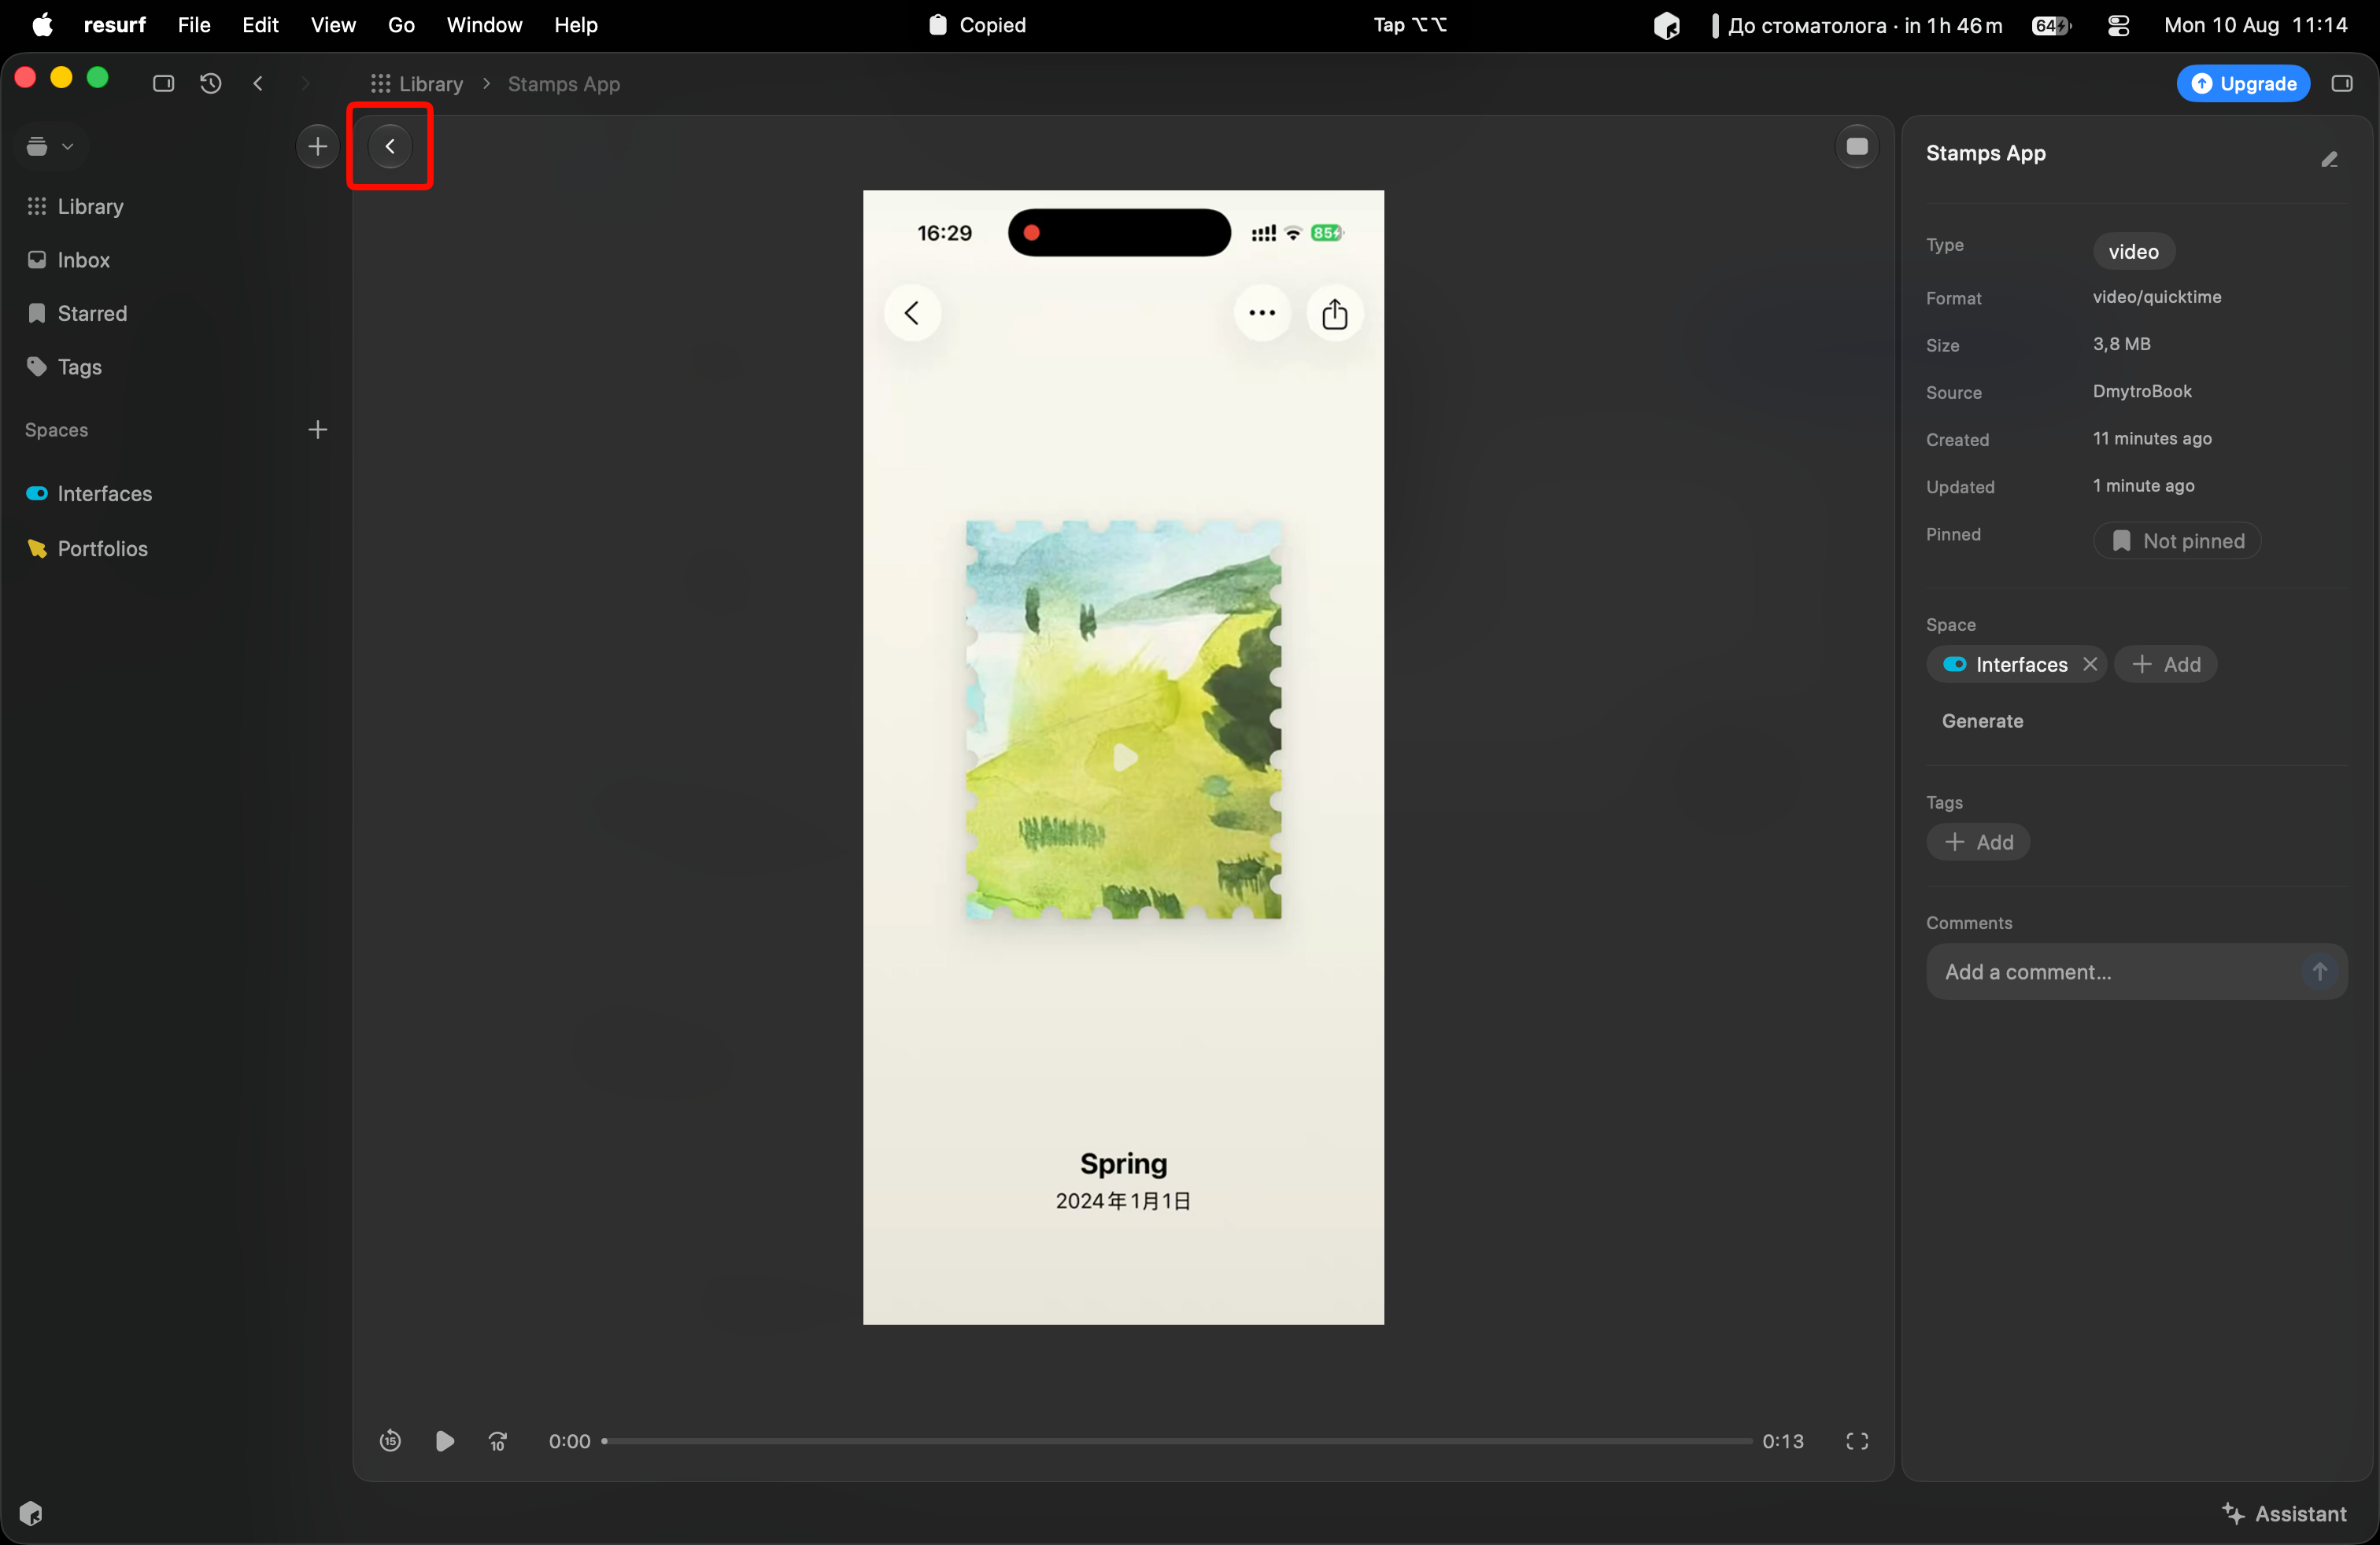
Task: Click the pencil icon to rename Stamps App
Action: [x=2329, y=160]
